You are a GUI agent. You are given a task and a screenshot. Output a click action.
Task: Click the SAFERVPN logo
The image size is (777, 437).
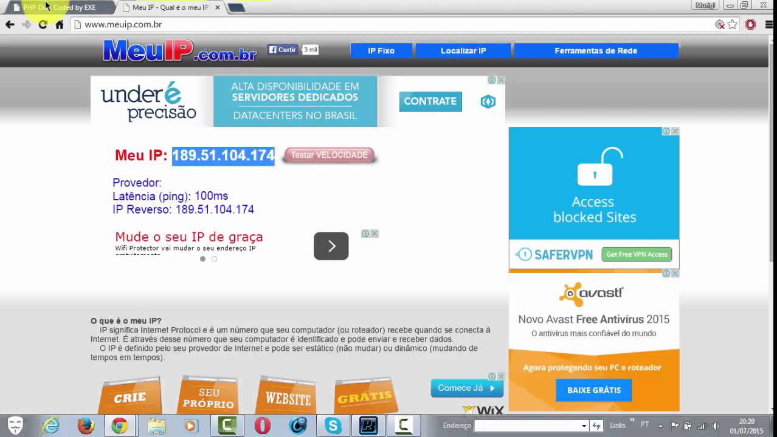tap(554, 255)
